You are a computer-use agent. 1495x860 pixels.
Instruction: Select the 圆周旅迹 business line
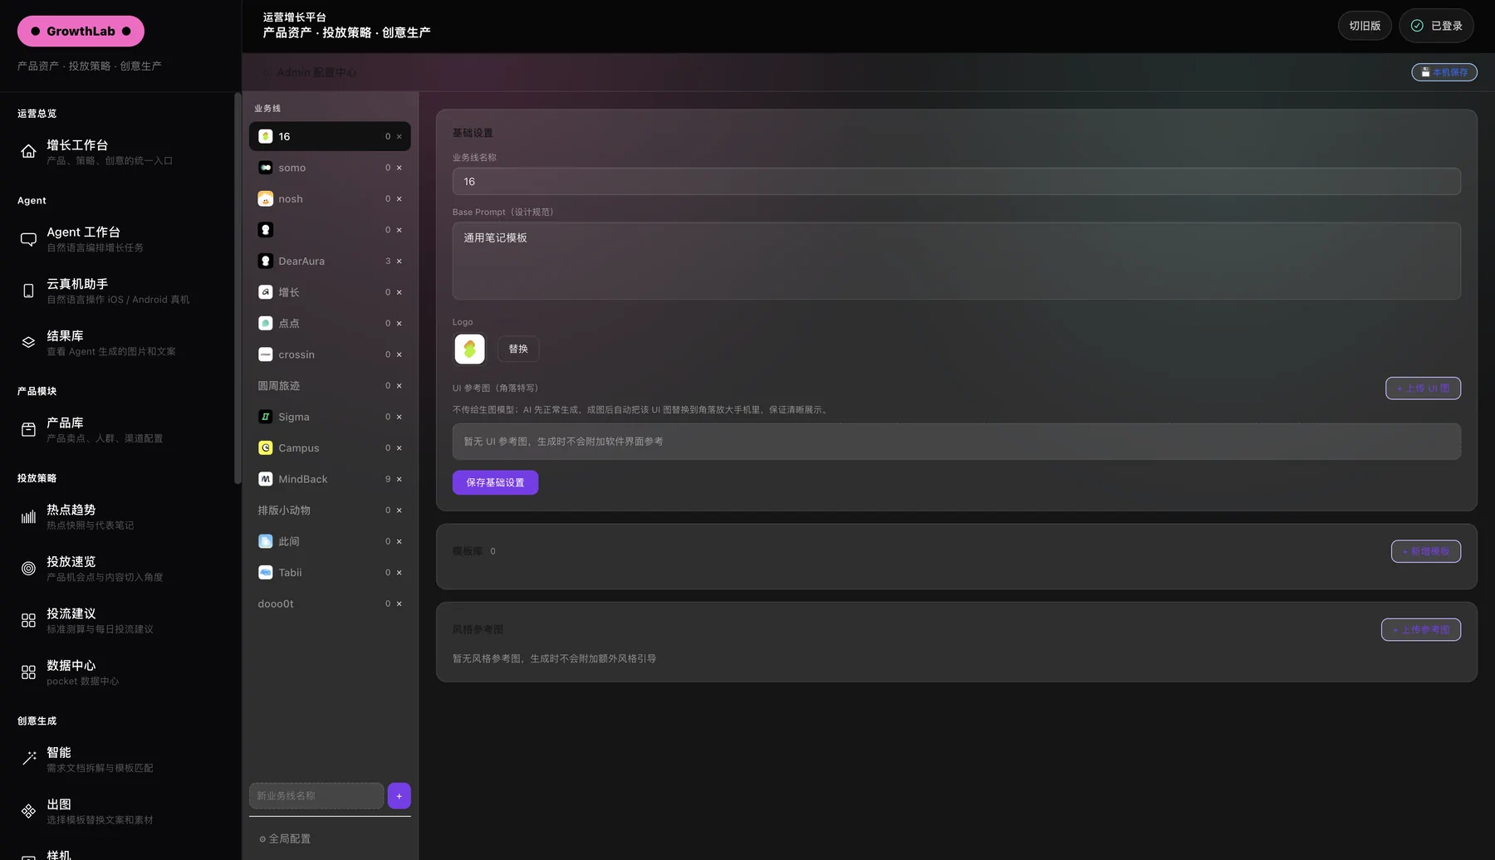pyautogui.click(x=330, y=386)
